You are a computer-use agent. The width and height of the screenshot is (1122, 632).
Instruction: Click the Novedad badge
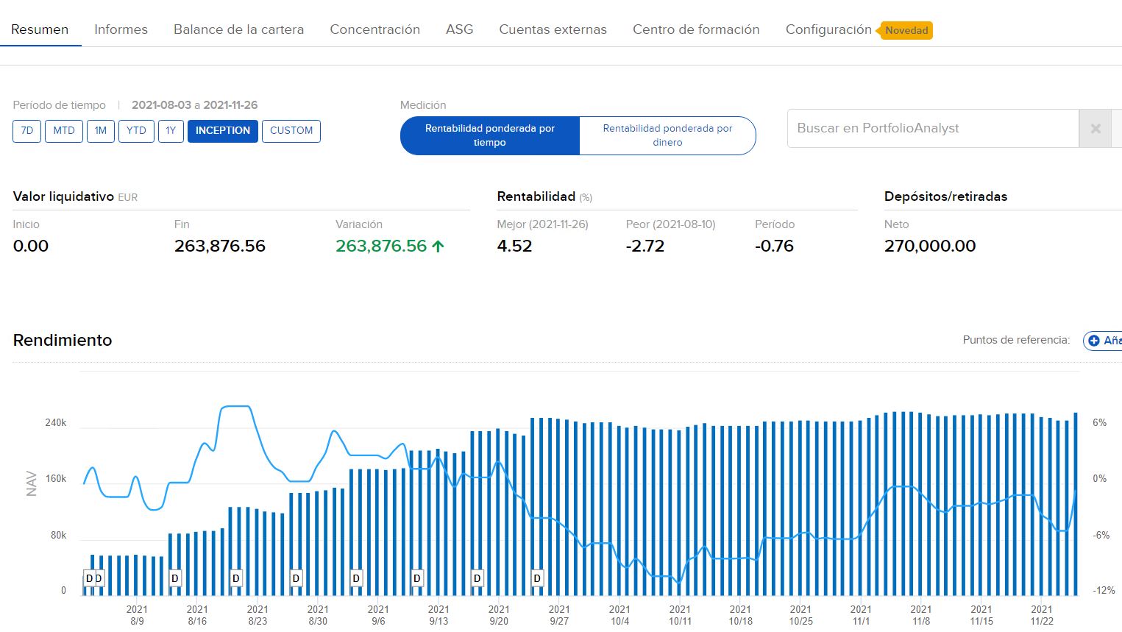point(906,31)
